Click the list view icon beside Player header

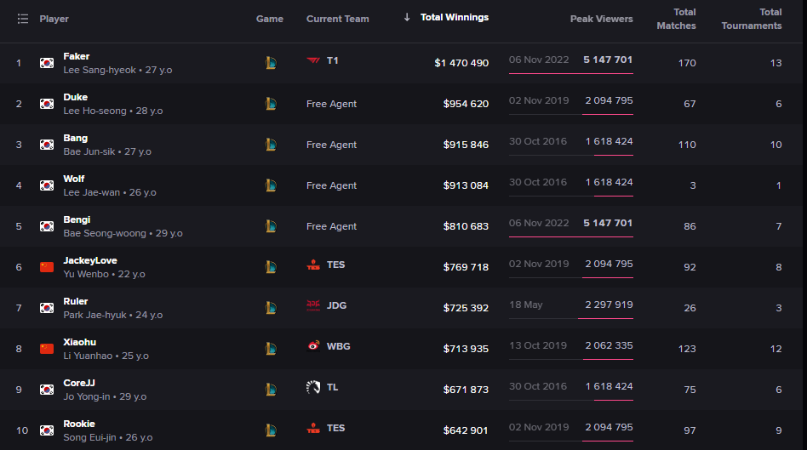click(23, 19)
